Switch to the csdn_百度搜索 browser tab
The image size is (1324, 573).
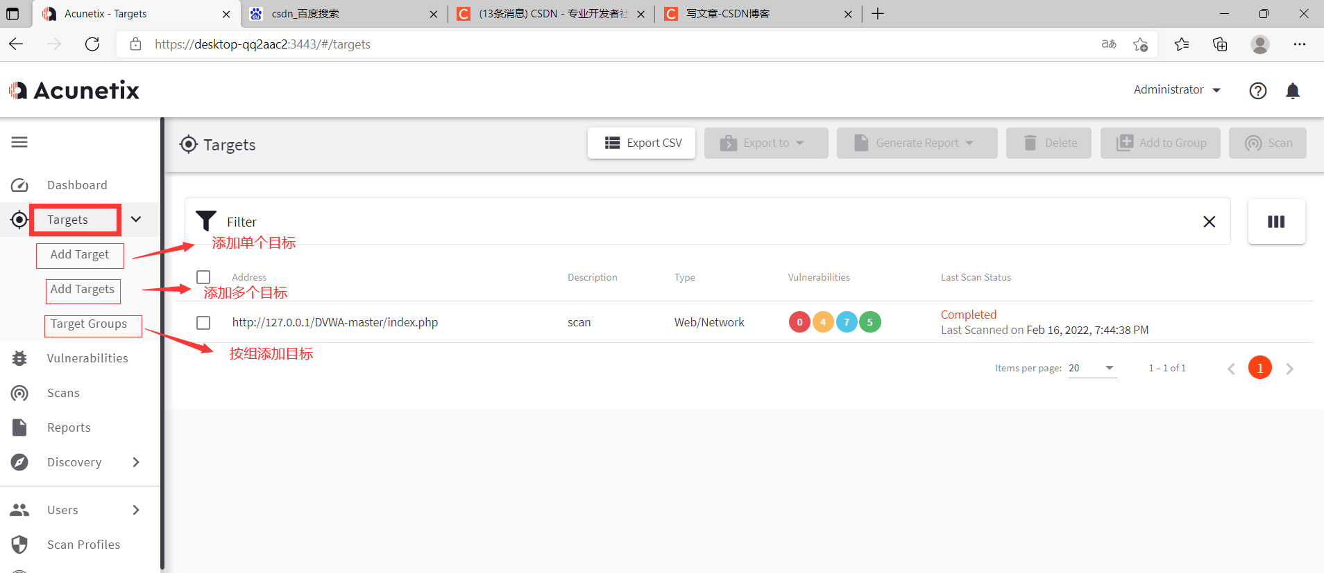344,14
